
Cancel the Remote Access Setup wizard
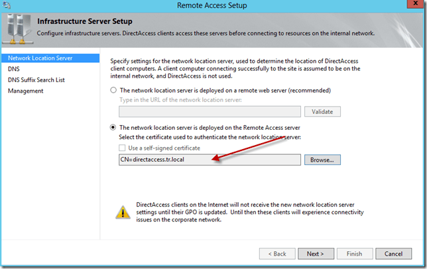pos(393,253)
